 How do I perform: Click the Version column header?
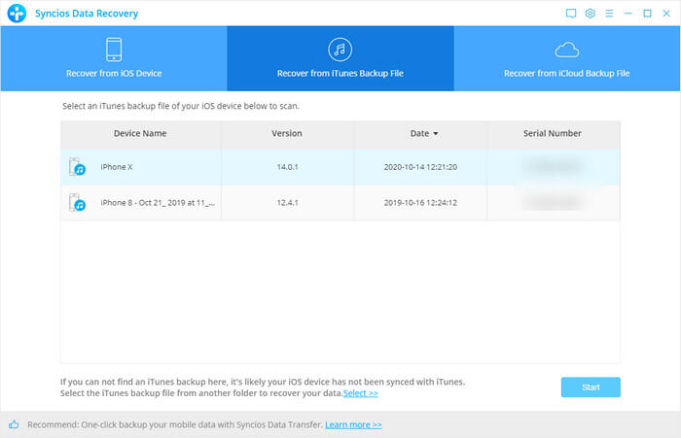coord(286,133)
